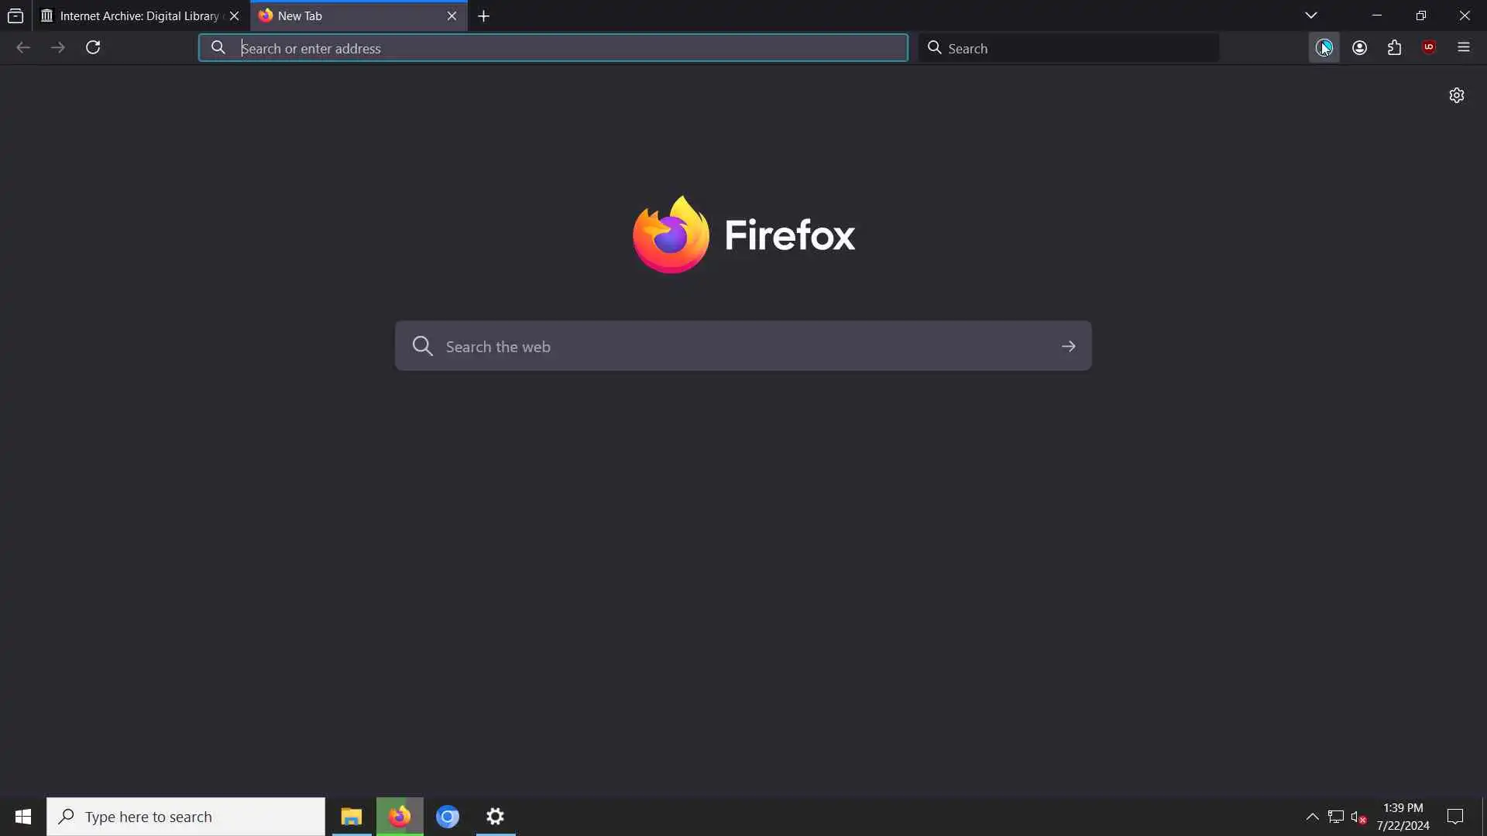The width and height of the screenshot is (1487, 836).
Task: Toggle the muted volume tray icon
Action: (1358, 817)
